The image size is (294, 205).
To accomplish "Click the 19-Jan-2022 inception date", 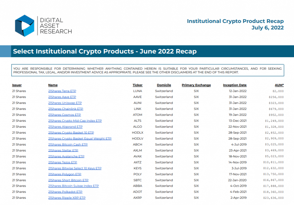I will [238, 115].
